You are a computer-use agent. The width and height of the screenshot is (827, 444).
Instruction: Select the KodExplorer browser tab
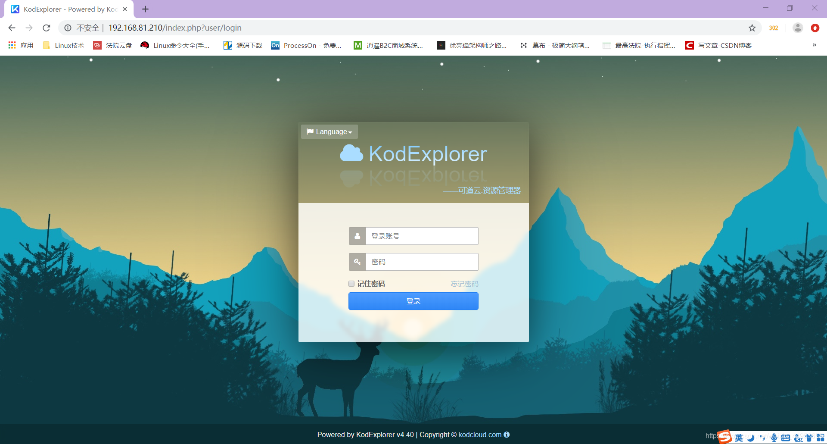(x=69, y=9)
